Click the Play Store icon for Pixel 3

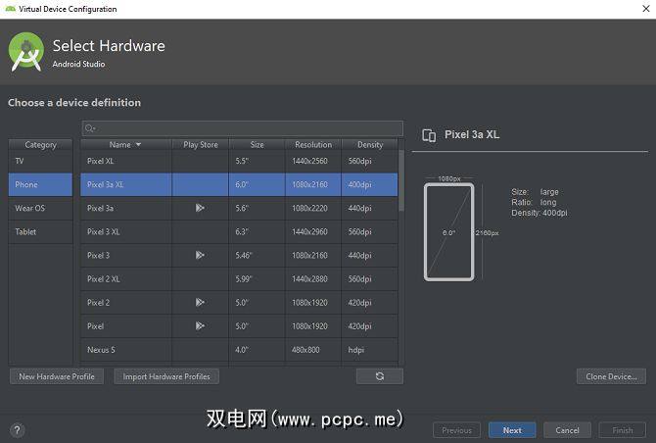[x=200, y=255]
